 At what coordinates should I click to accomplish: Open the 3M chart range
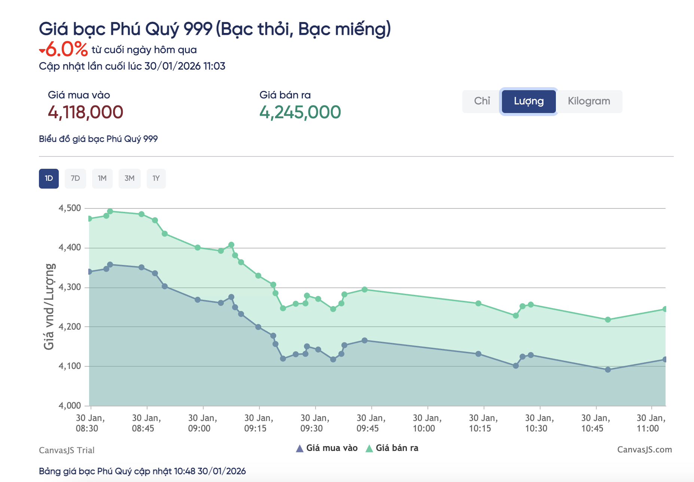(x=129, y=179)
